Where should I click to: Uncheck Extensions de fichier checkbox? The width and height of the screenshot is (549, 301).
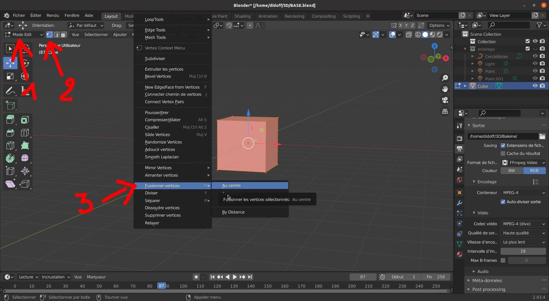point(503,145)
